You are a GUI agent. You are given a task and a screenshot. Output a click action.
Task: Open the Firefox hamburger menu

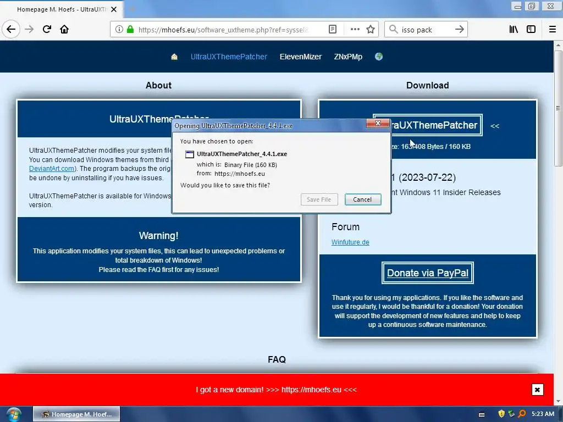[553, 30]
